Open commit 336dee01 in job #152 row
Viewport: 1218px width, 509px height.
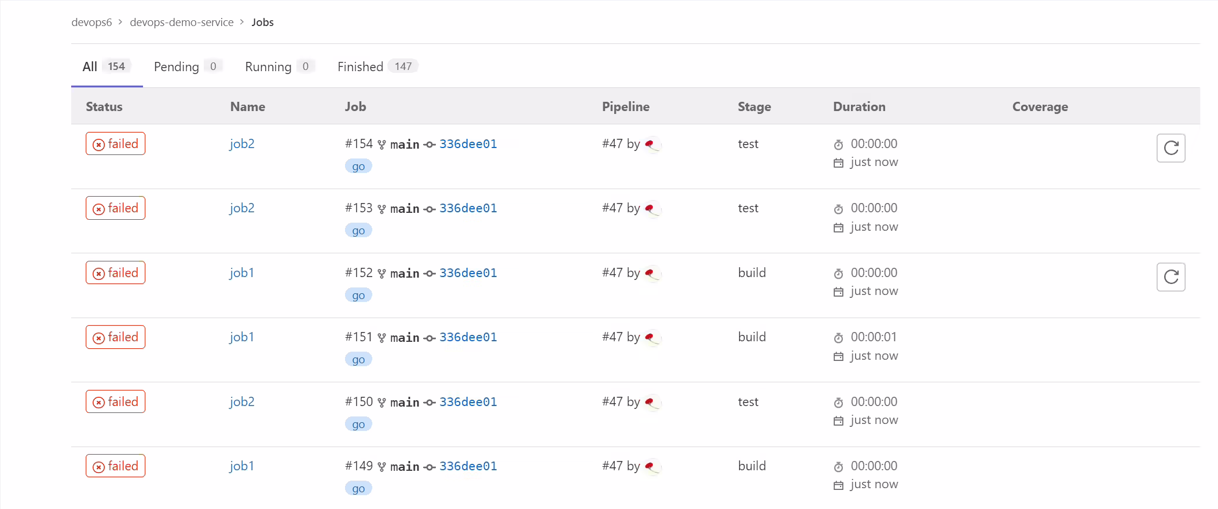(468, 273)
